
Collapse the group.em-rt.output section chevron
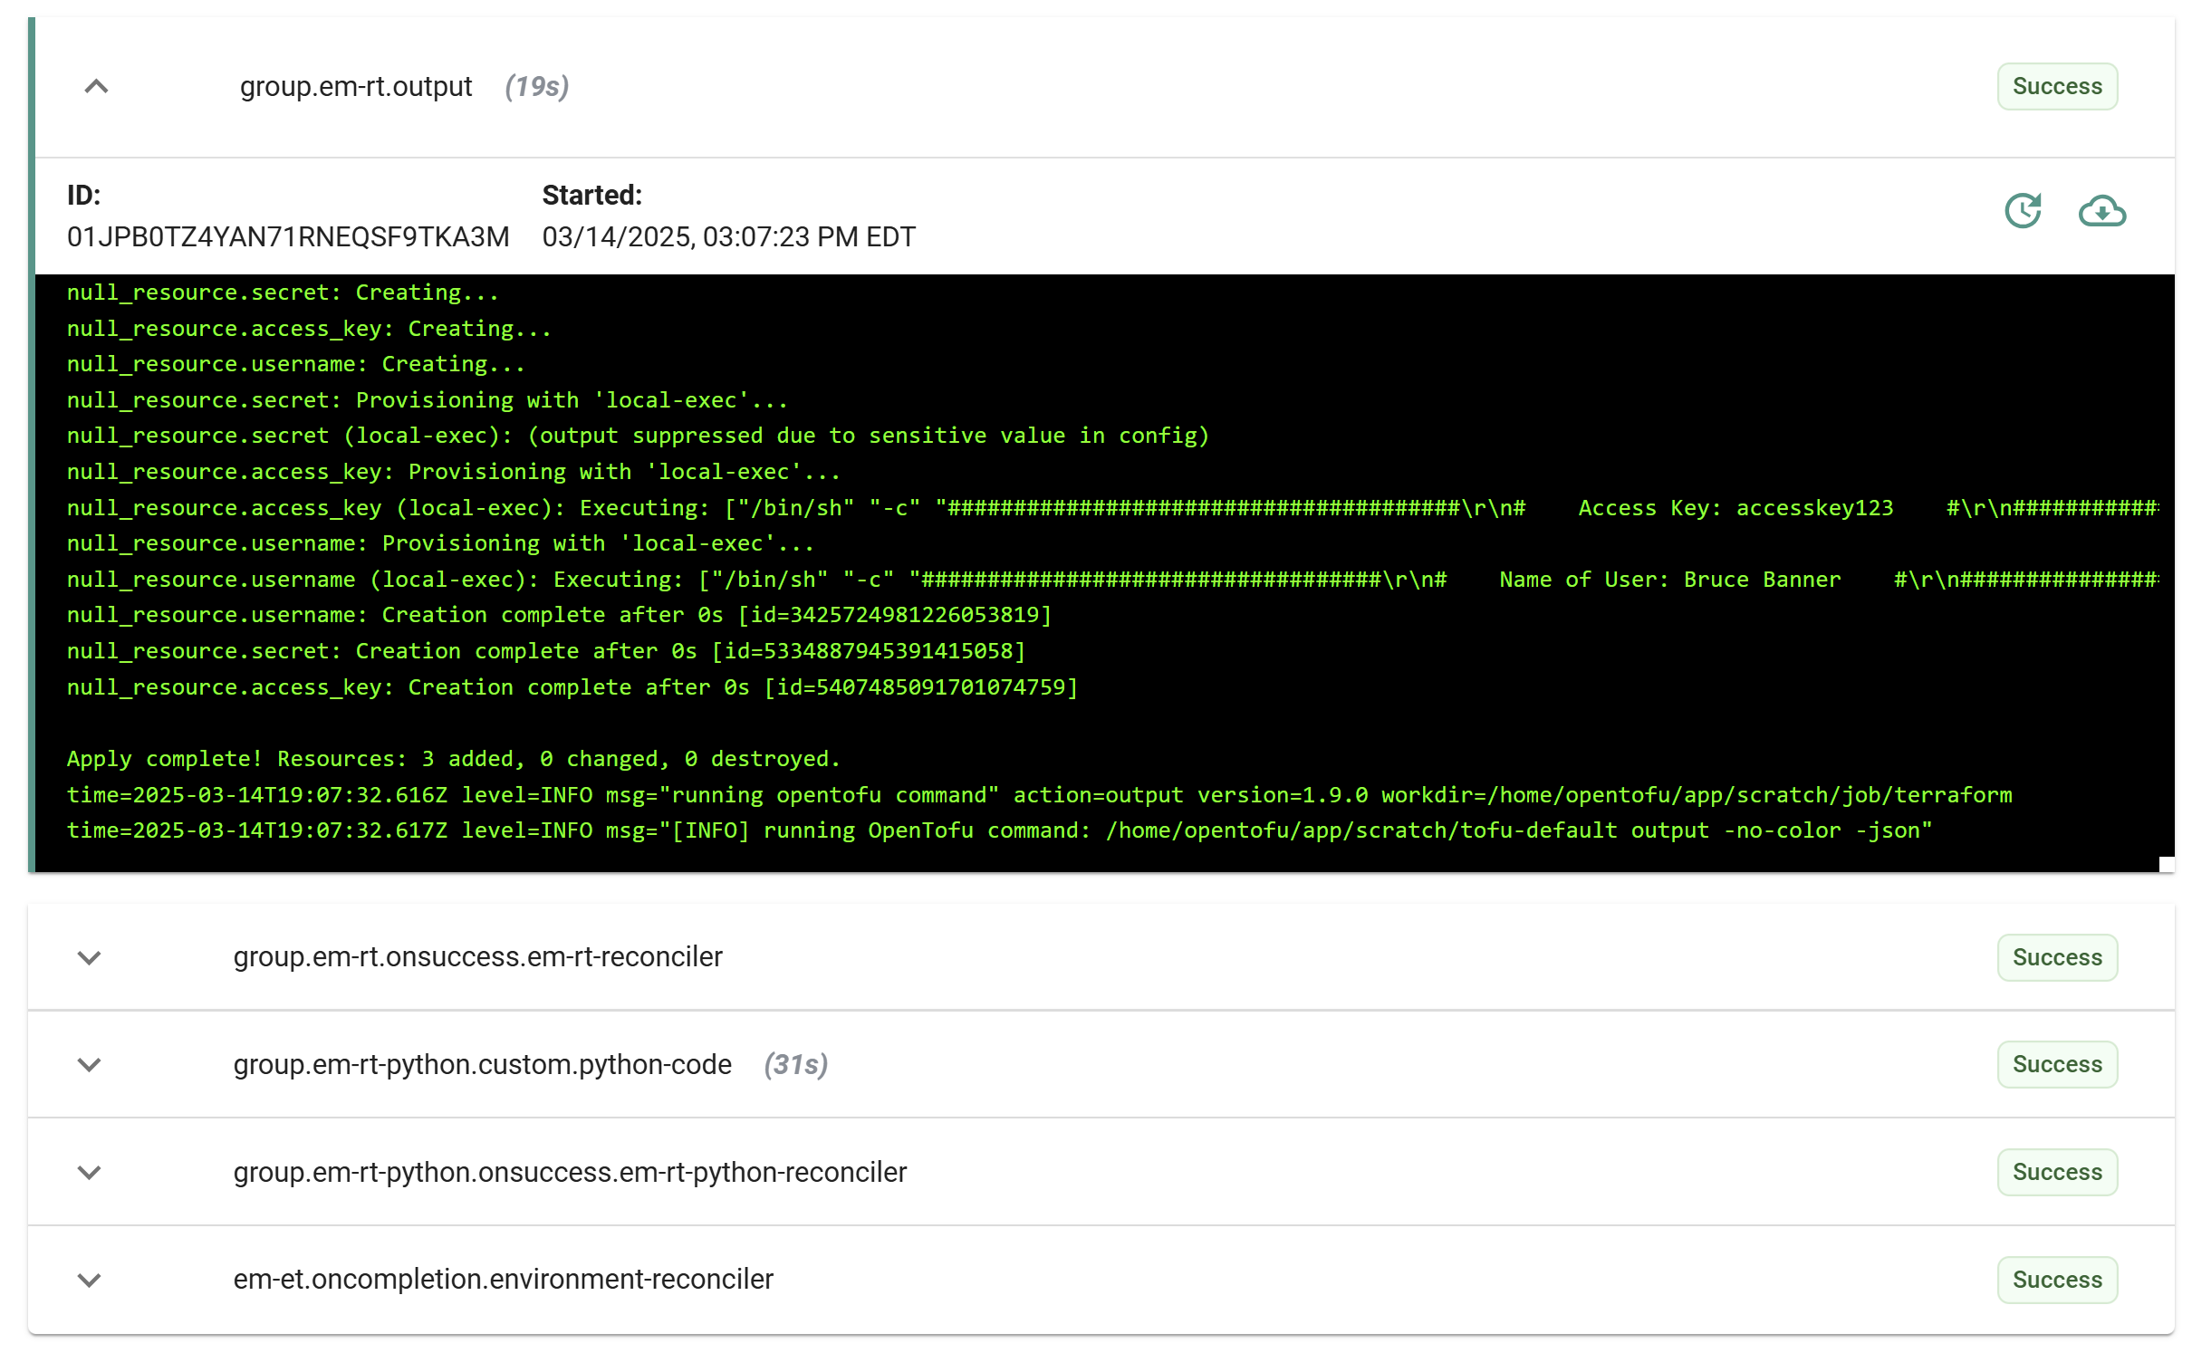(x=96, y=87)
